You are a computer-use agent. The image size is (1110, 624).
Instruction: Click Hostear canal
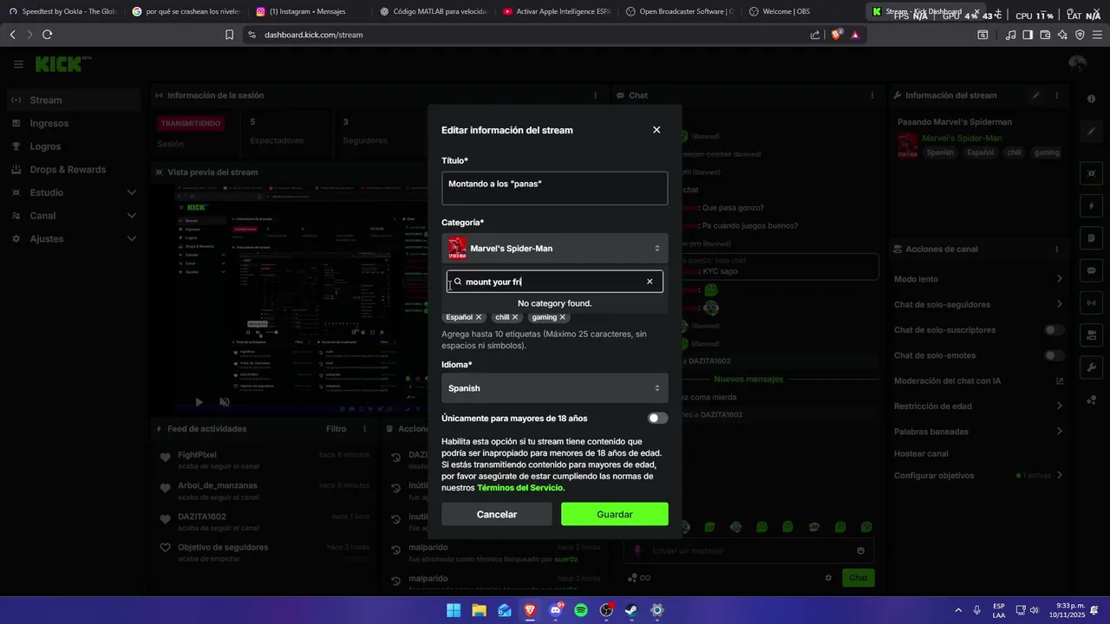(921, 453)
